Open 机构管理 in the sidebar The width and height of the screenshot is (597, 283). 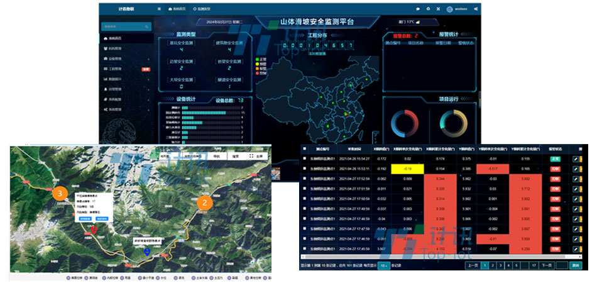click(x=126, y=49)
